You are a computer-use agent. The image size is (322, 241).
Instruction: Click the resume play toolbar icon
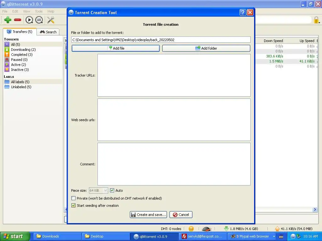tap(29, 20)
